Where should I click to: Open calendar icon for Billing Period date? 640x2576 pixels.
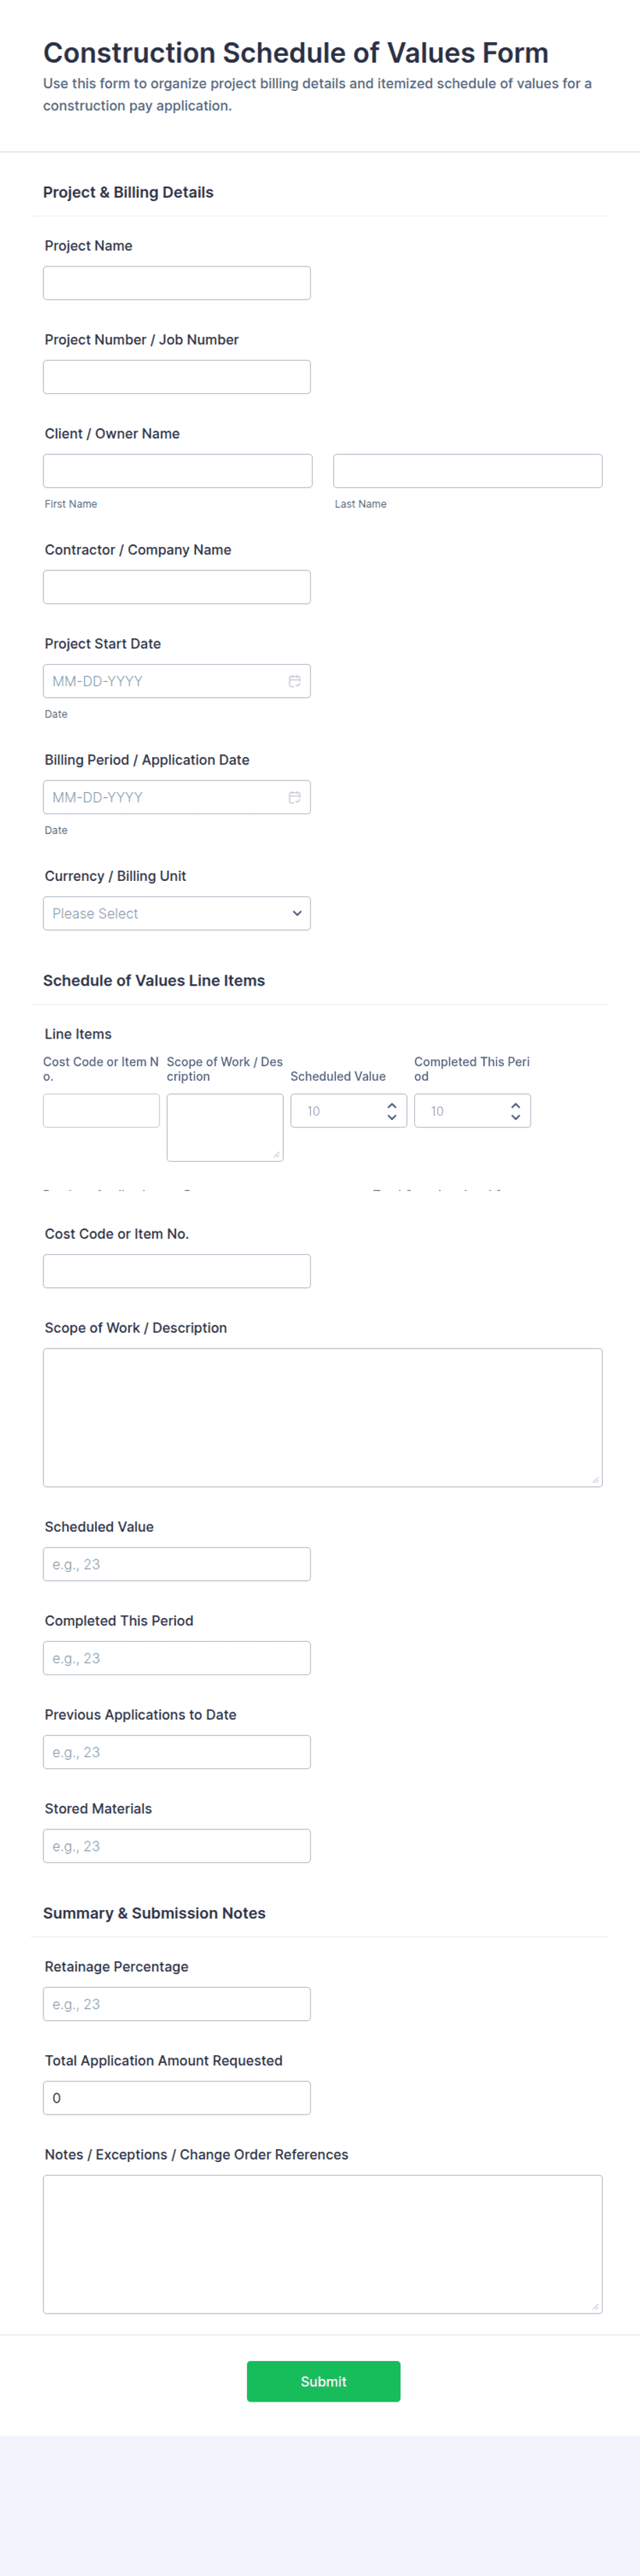tap(295, 797)
